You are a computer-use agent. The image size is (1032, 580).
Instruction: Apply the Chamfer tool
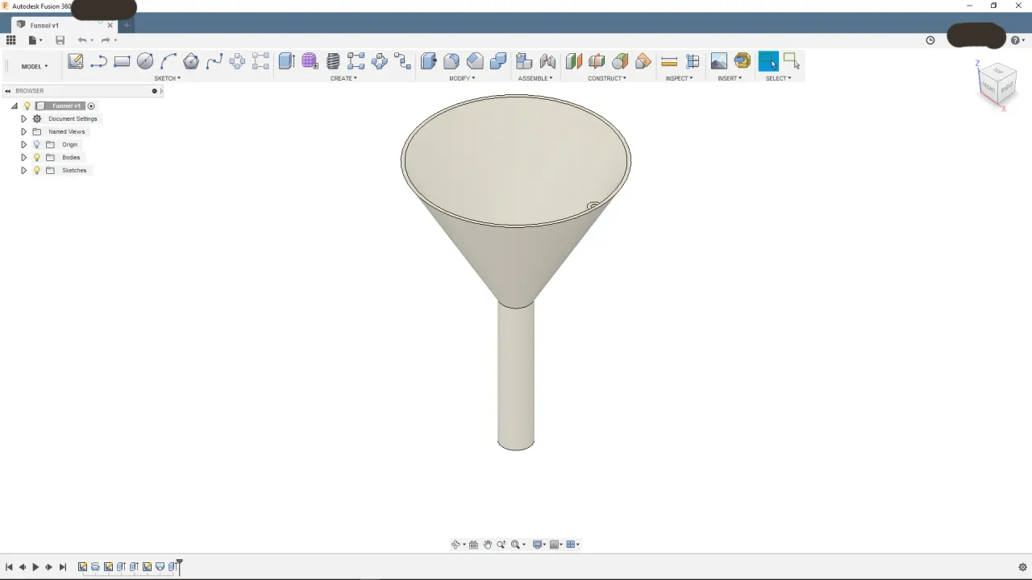point(475,61)
